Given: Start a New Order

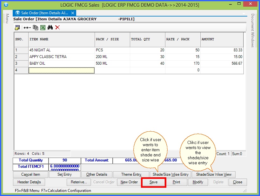Looking at the screenshot, I should pyautogui.click(x=129, y=182).
